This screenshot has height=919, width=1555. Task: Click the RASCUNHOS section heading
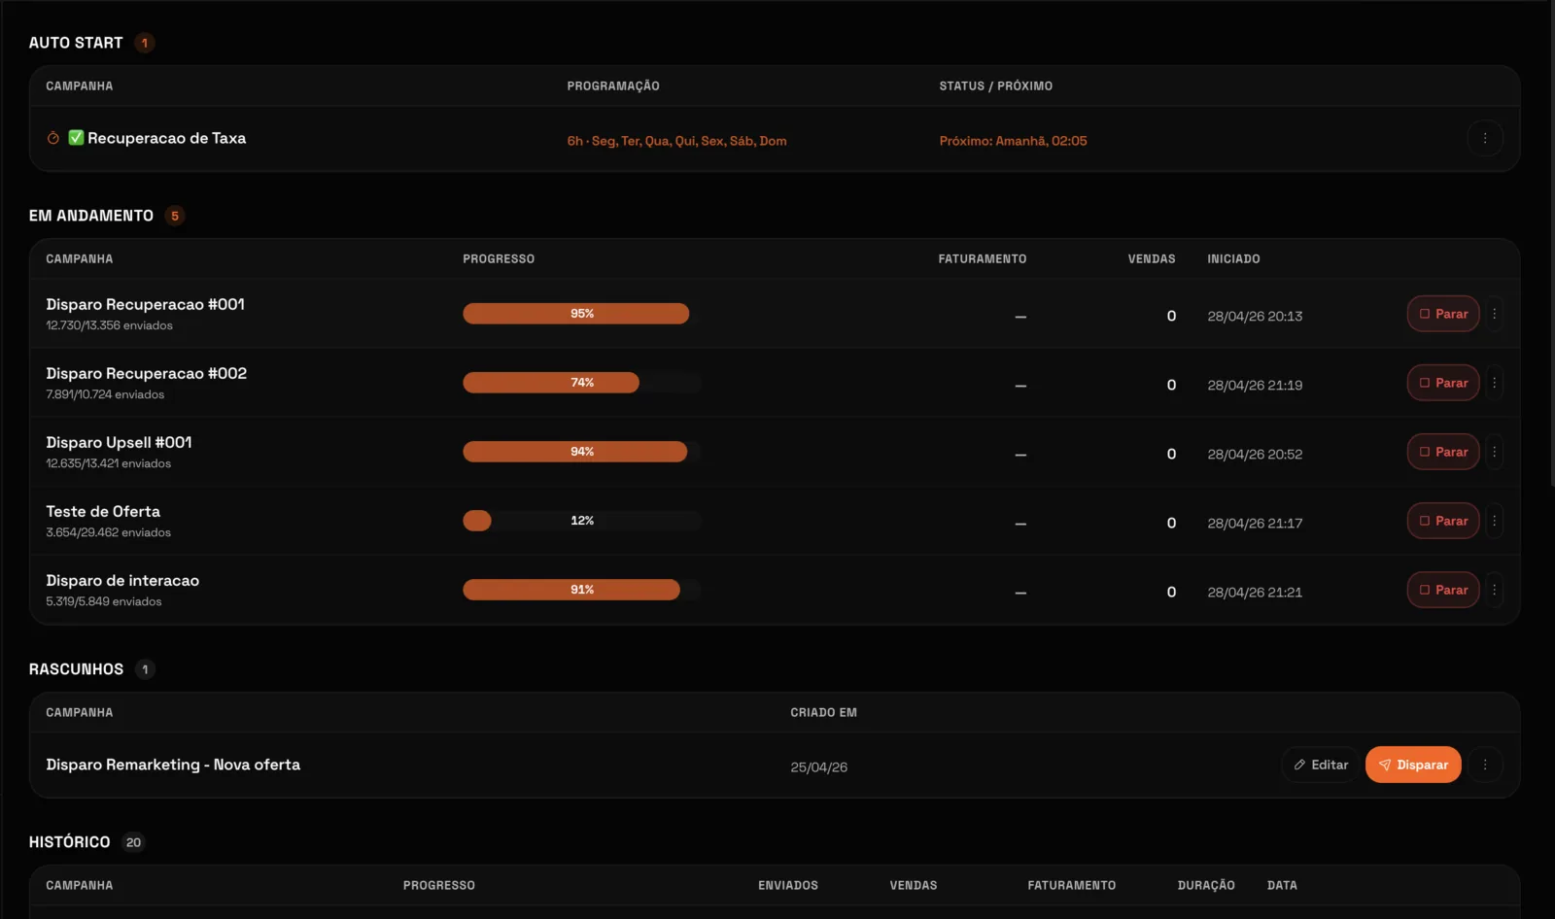(76, 669)
